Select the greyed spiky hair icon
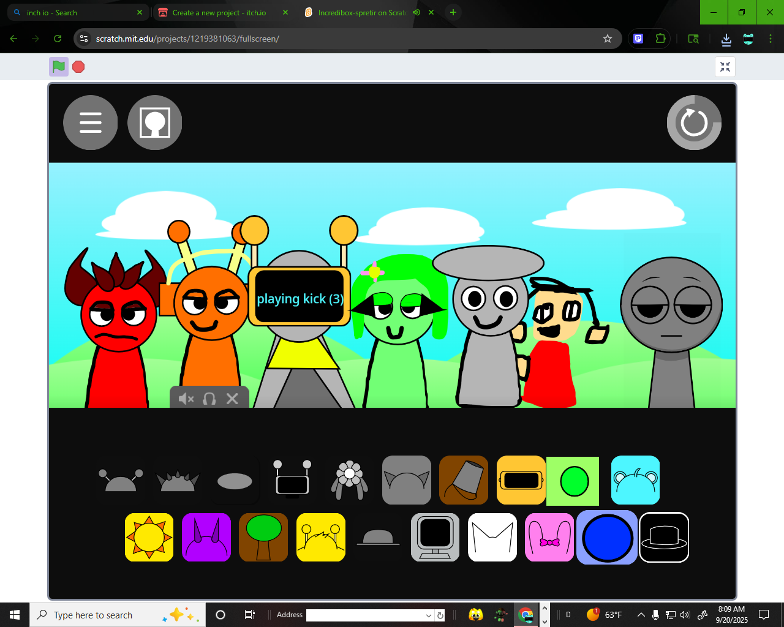 coord(178,480)
